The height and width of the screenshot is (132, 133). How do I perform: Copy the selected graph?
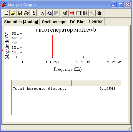[x=49, y=13]
